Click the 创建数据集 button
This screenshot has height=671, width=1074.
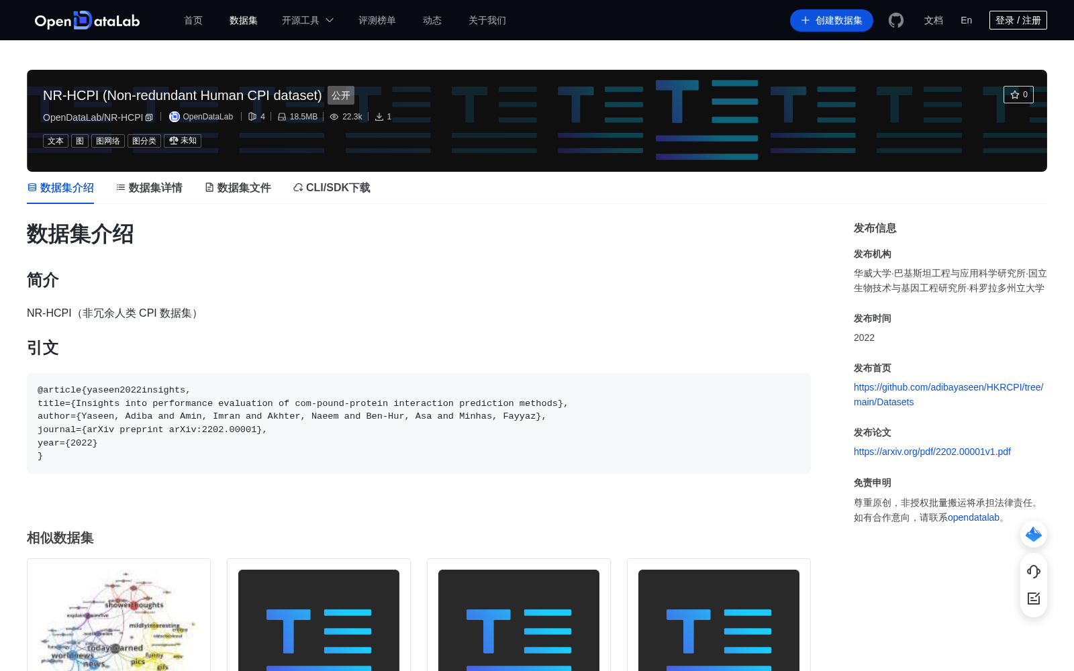point(832,20)
